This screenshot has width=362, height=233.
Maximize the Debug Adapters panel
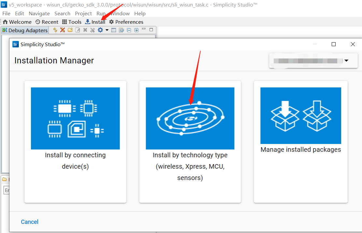pyautogui.click(x=151, y=30)
